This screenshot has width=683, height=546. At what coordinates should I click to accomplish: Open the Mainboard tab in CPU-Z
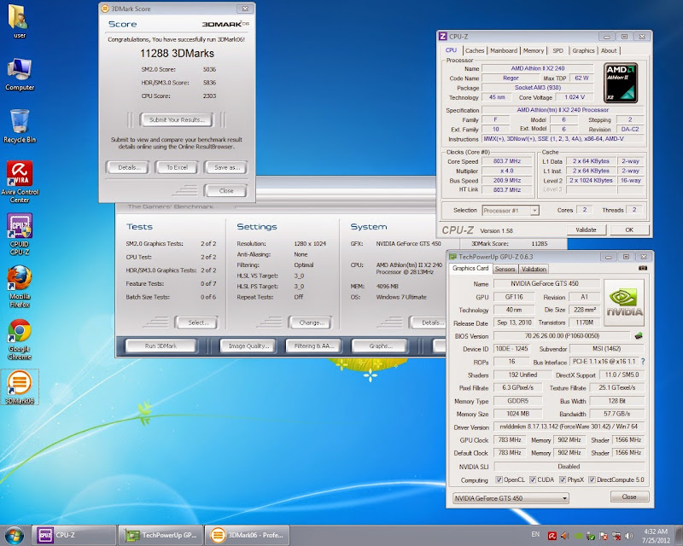pyautogui.click(x=503, y=50)
